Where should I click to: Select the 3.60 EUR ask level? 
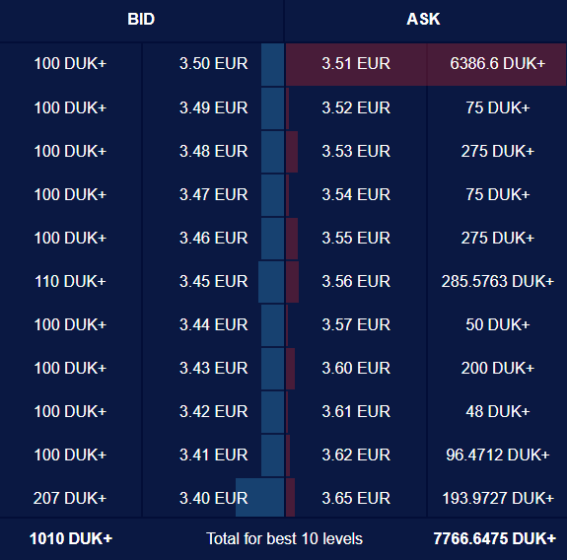pos(356,368)
